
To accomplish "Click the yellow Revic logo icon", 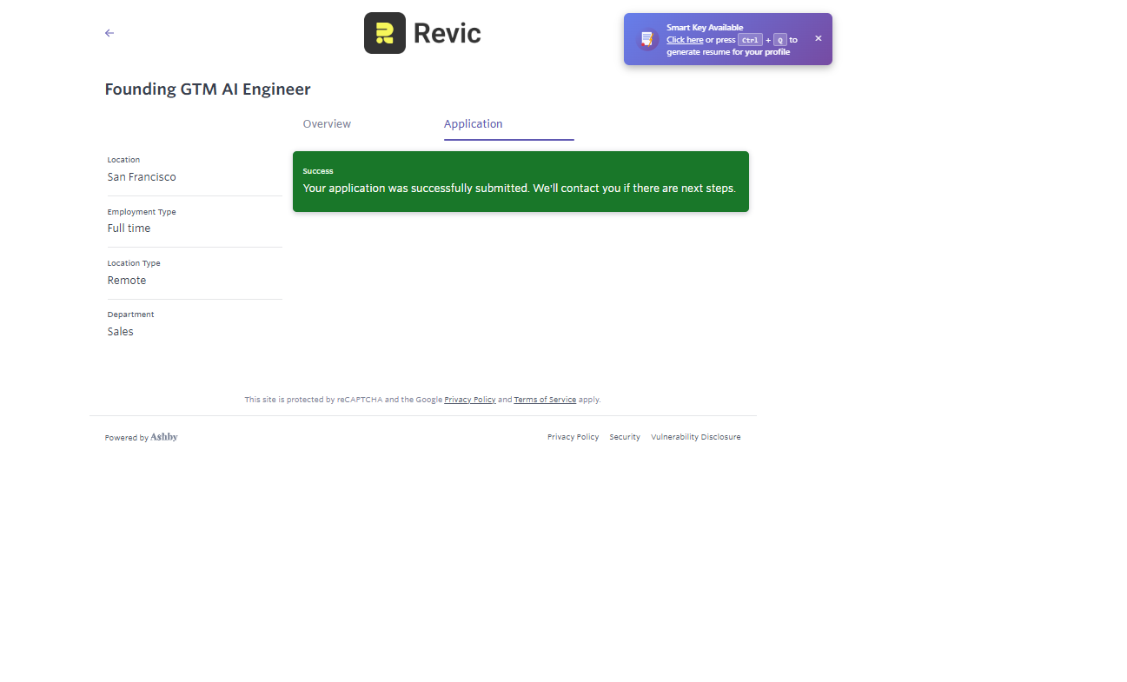I will pos(385,33).
